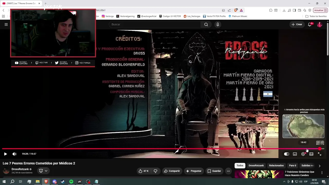Image resolution: width=329 pixels, height=185 pixels.
Task: Click the search magnifier button
Action: point(206,24)
